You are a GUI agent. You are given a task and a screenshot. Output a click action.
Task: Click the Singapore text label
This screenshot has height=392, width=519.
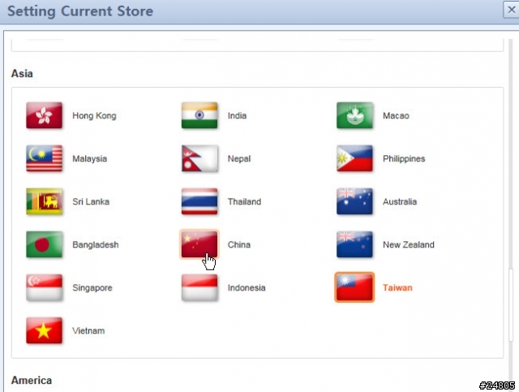(92, 288)
